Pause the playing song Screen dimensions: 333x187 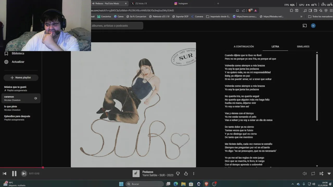pos(14,173)
